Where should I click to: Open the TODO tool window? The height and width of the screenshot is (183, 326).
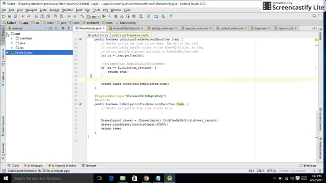click(x=13, y=166)
